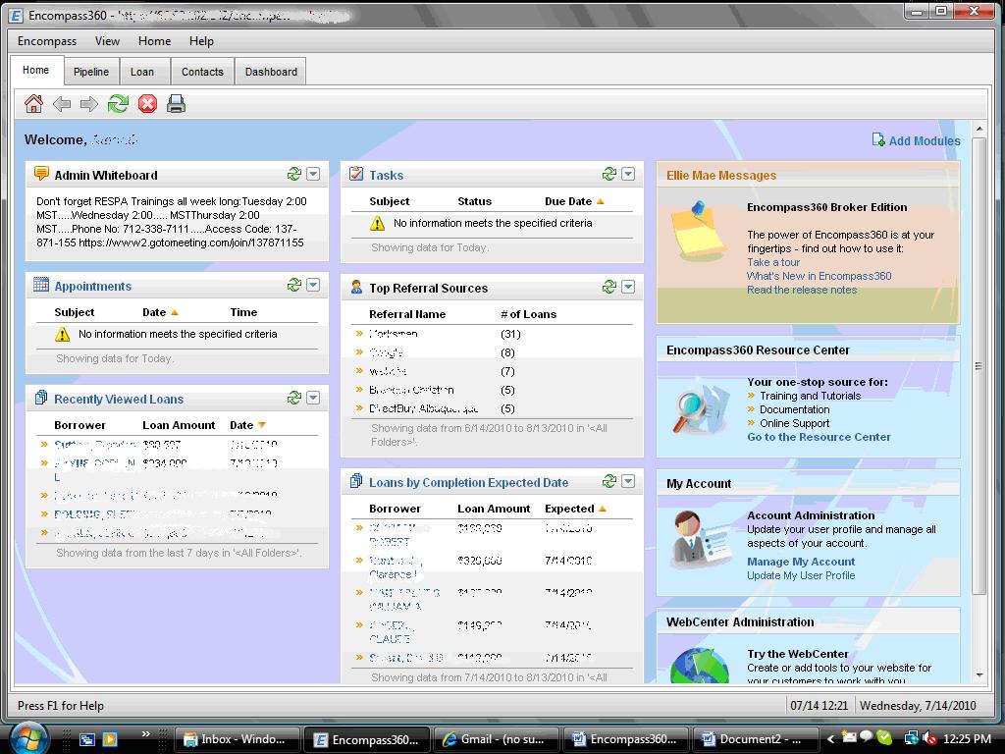The width and height of the screenshot is (1005, 754).
Task: Switch to Document2 Word taskbar button
Action: pyautogui.click(x=755, y=739)
